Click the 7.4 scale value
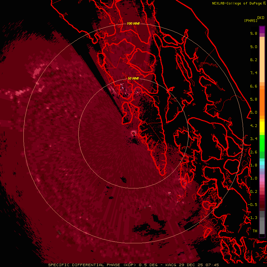The height and width of the screenshot is (267, 267). click(254, 73)
